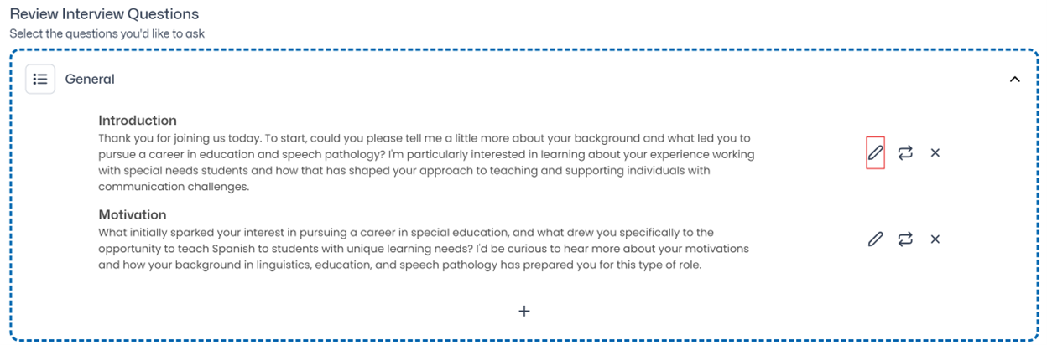Delete the Motivation question with the X icon
1047x345 pixels.
click(x=935, y=239)
